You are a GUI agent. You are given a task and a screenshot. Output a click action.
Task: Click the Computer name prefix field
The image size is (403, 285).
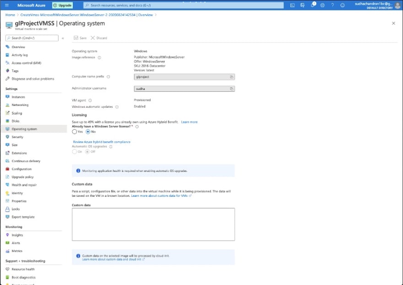coord(184,77)
